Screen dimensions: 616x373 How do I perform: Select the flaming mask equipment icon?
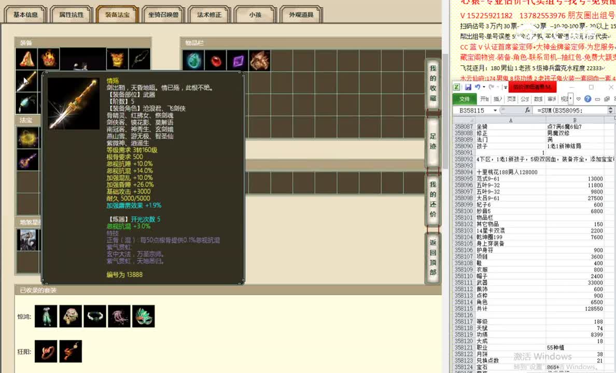pyautogui.click(x=49, y=59)
